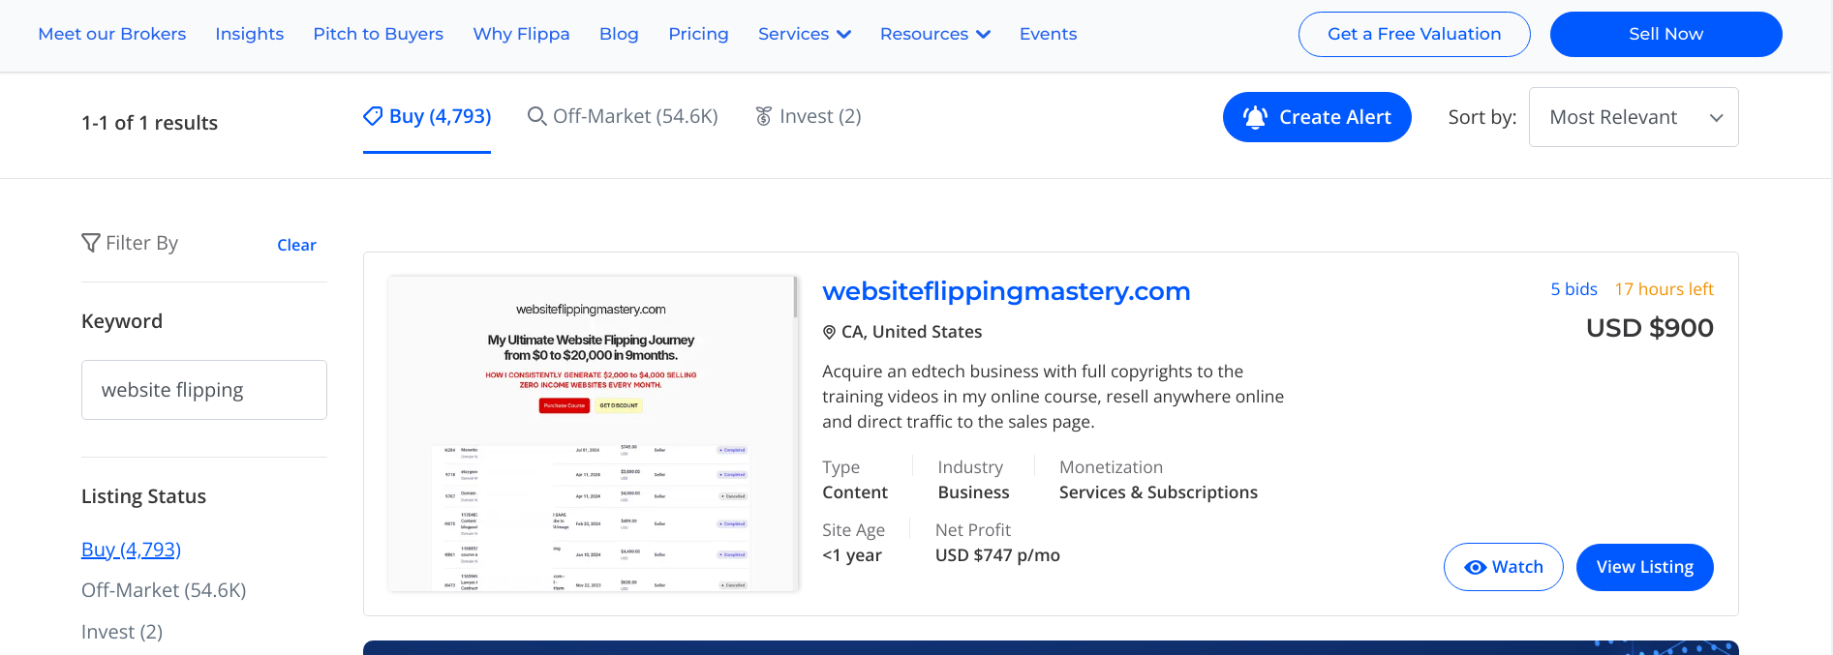
Task: Open the Most Relevant sort dropdown
Action: click(1634, 117)
